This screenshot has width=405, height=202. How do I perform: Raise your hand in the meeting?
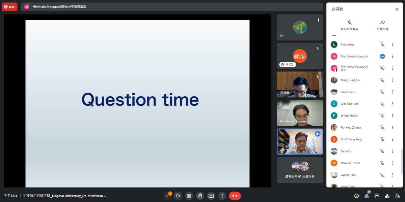pyautogui.click(x=200, y=196)
